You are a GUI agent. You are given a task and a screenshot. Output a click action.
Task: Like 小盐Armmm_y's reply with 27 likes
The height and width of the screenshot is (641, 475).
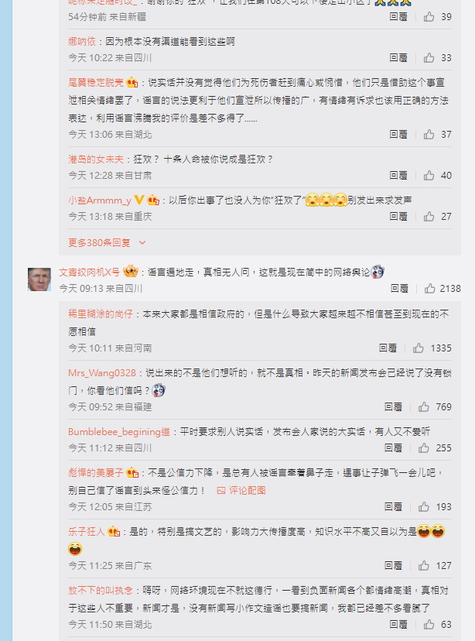(429, 216)
